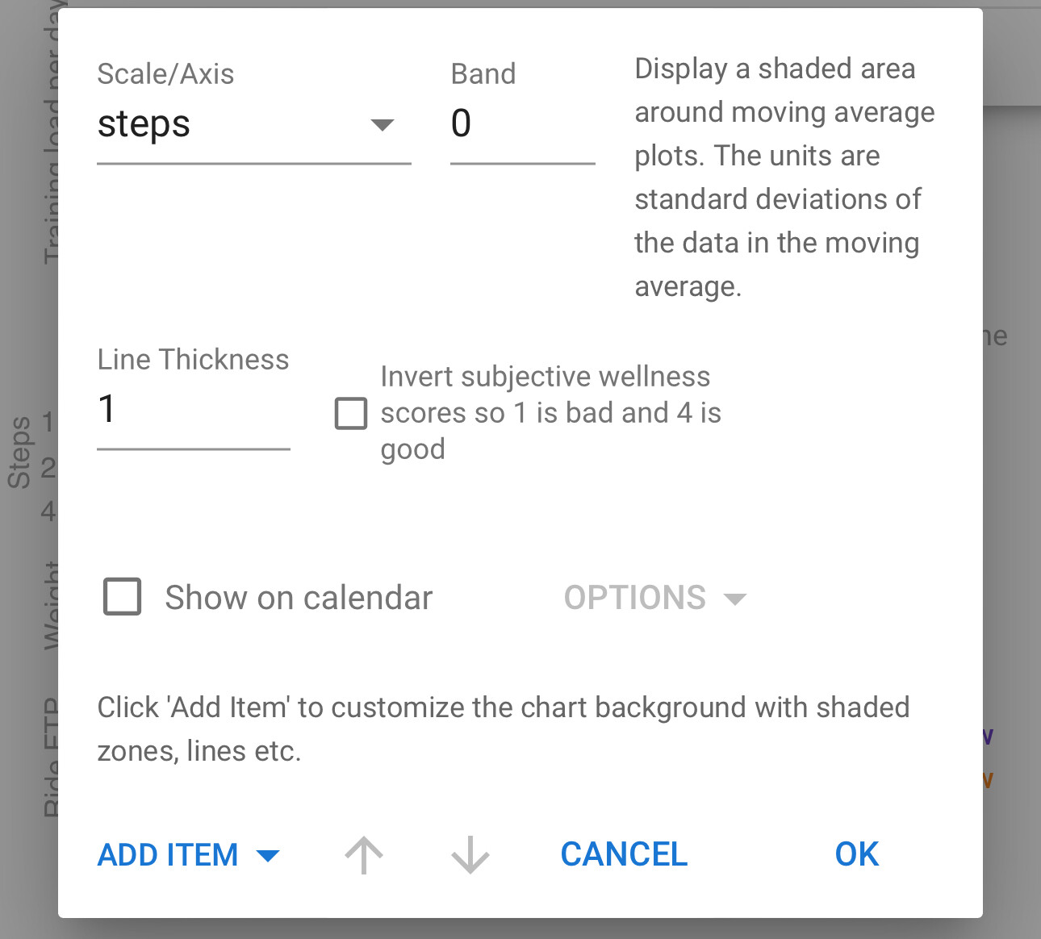Toggle the Invert subjective wellness scores checkbox
The width and height of the screenshot is (1041, 939).
(x=351, y=413)
